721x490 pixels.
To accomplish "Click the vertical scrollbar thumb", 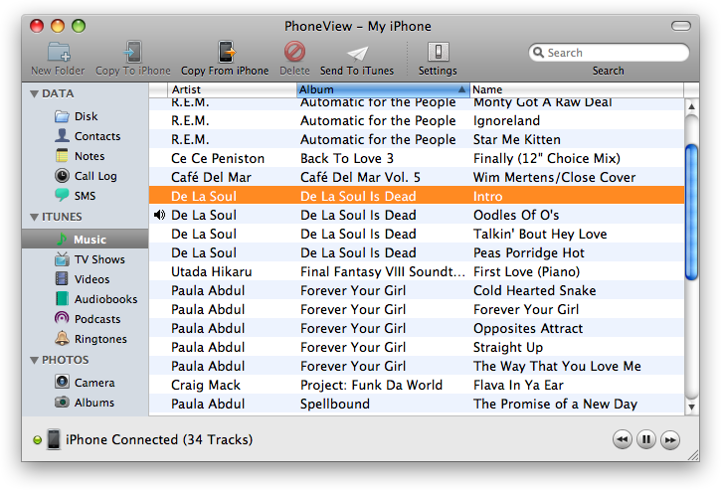I will (x=691, y=212).
